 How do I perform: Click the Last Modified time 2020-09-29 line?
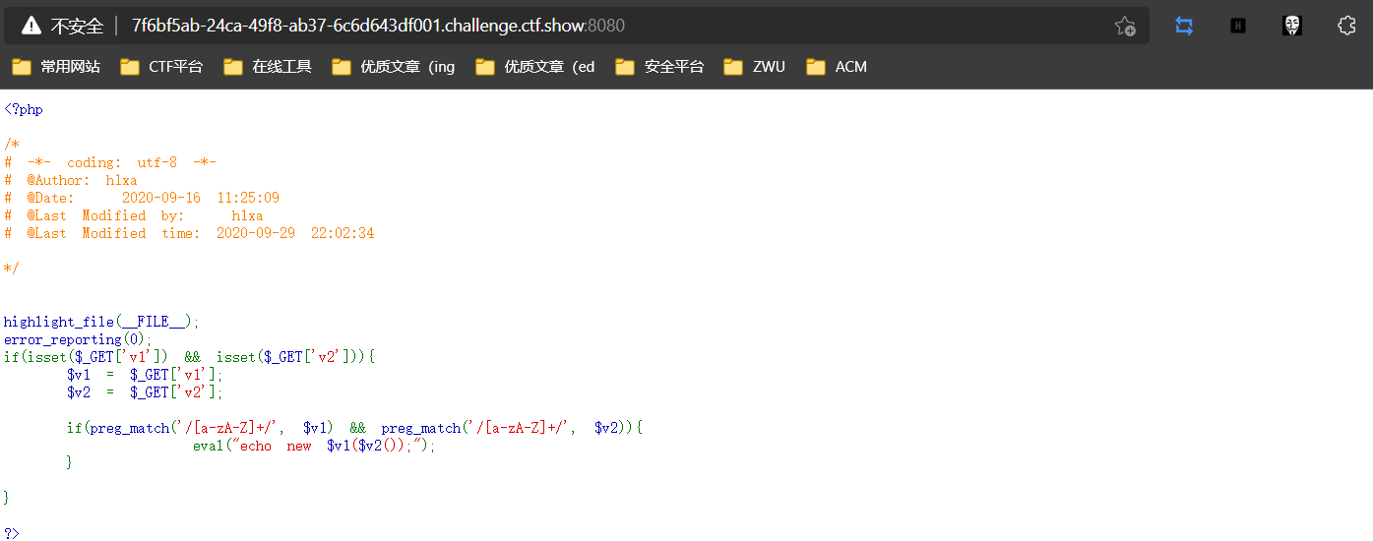189,233
